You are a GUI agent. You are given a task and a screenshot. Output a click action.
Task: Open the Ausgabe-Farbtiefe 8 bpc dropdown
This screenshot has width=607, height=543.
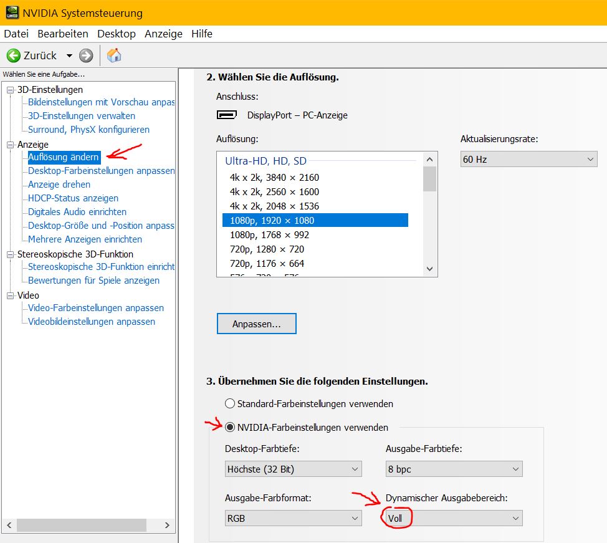click(454, 469)
